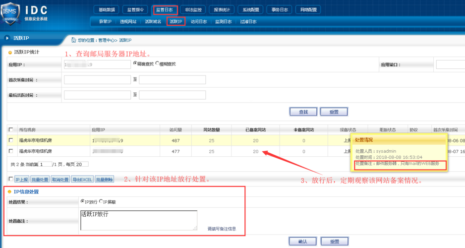465x248 pixels.
Task: Click the 重置 button beside 确认
Action: [x=335, y=241]
